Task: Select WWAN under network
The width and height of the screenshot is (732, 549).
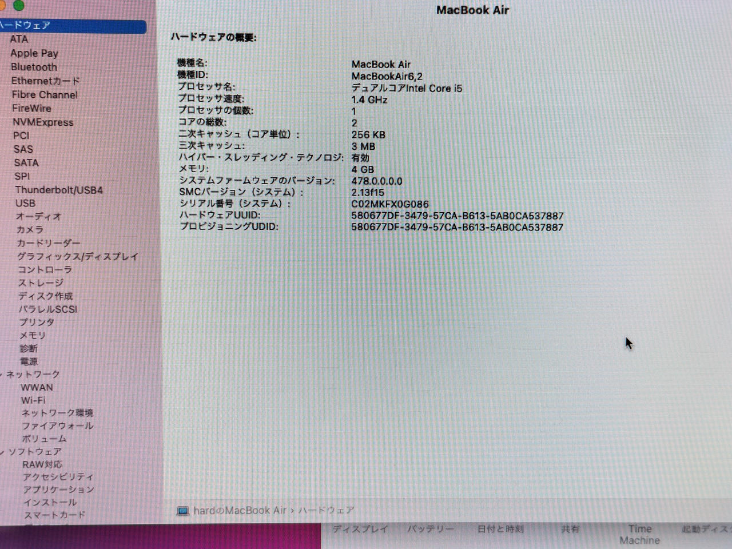Action: pyautogui.click(x=37, y=388)
